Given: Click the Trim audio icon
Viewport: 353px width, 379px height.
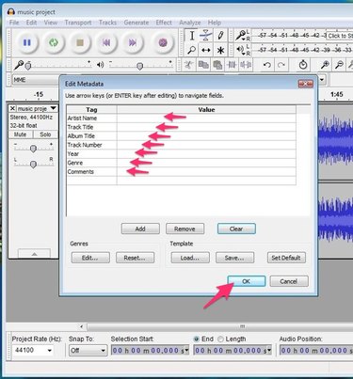Looking at the screenshot, I should pos(232,65).
